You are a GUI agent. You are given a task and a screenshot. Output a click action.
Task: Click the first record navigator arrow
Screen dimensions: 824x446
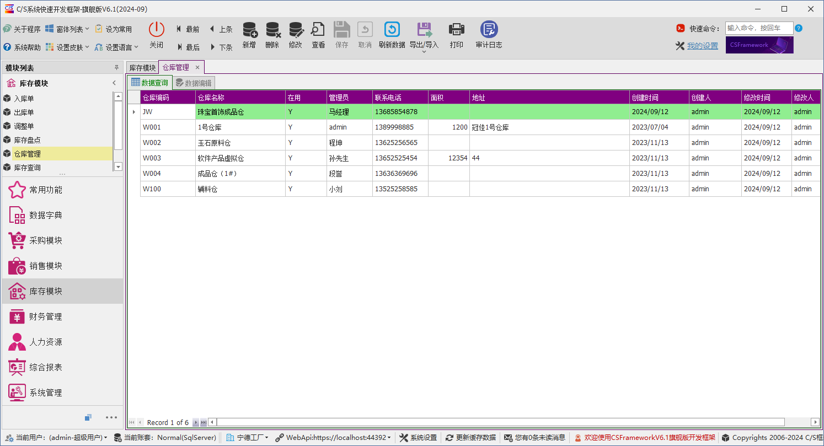132,423
